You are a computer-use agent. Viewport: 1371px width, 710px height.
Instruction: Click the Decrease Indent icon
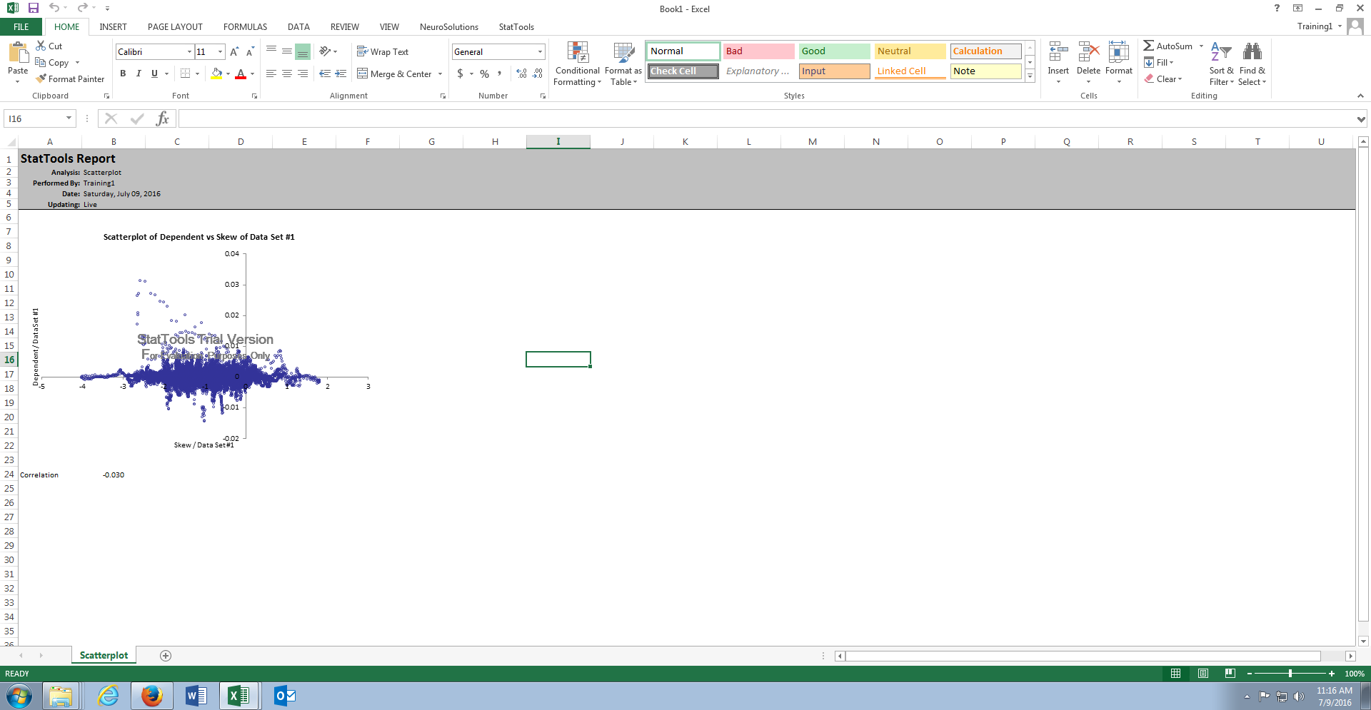pos(325,73)
